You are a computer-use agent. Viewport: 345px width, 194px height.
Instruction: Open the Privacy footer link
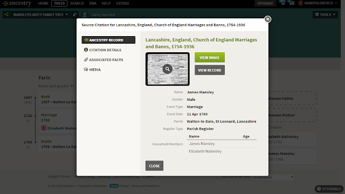tap(124, 186)
